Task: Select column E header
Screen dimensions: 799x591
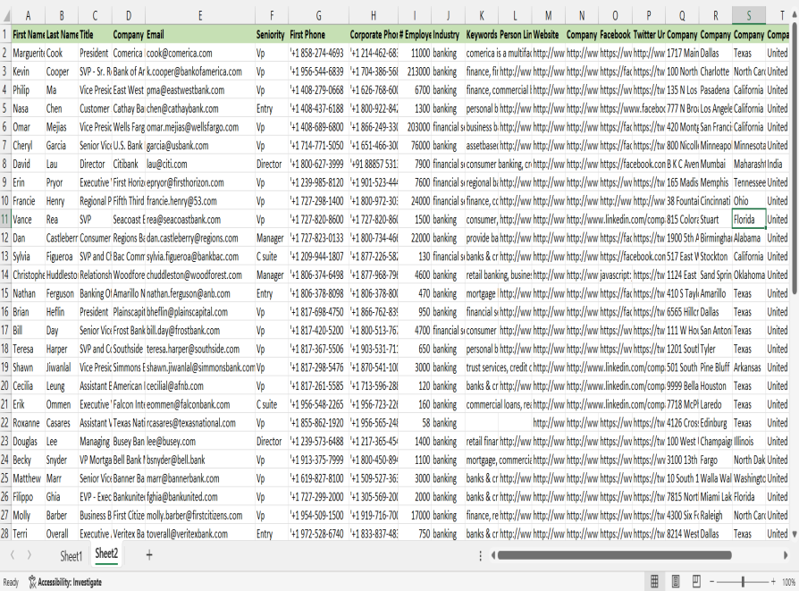Action: coord(200,16)
